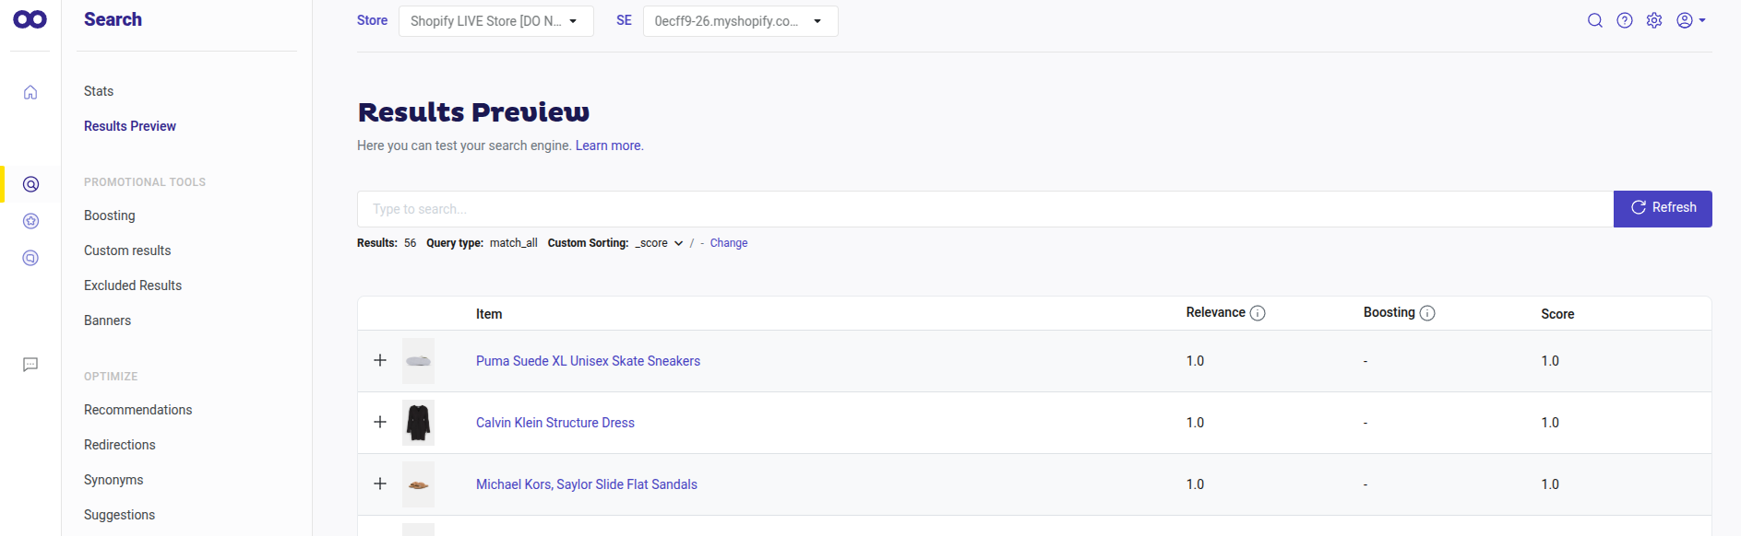The image size is (1741, 536).
Task: Open the home icon in left rail
Action: point(30,92)
